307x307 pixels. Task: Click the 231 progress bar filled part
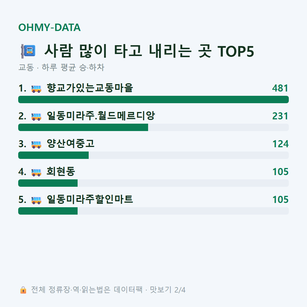point(83,127)
